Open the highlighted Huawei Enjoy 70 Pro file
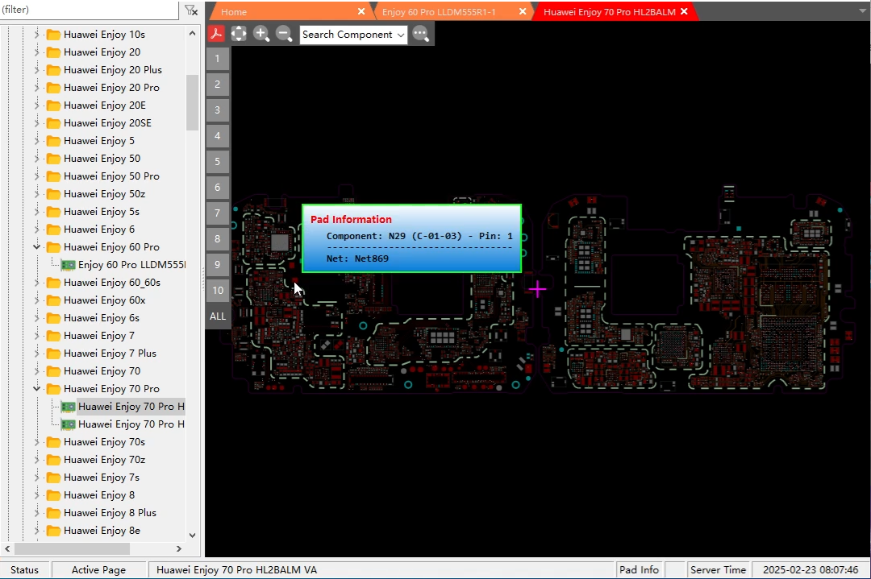The image size is (871, 579). coord(131,407)
